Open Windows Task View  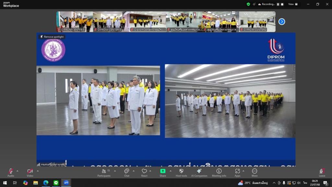(15, 183)
